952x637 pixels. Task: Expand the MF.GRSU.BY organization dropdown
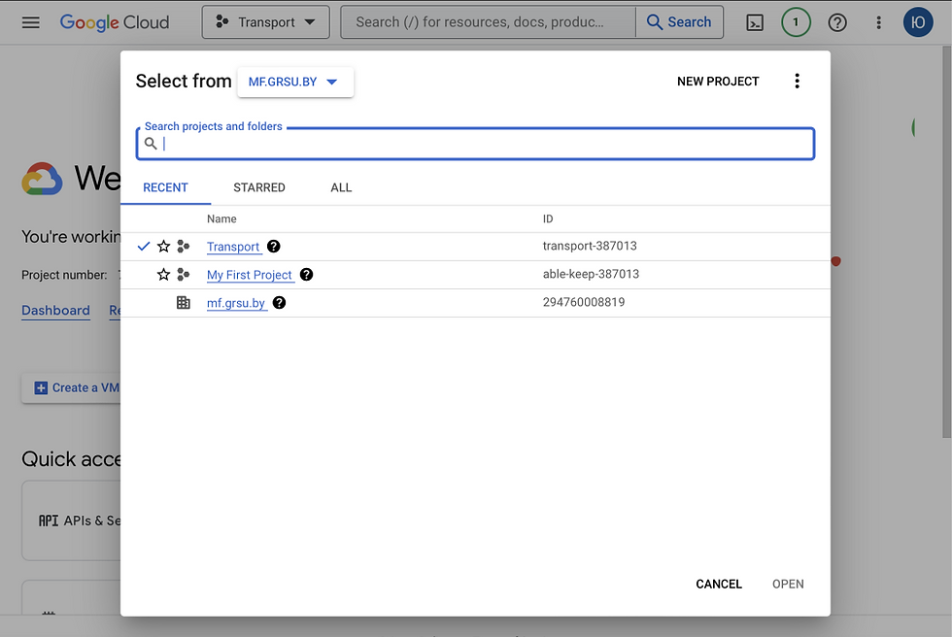(x=295, y=82)
